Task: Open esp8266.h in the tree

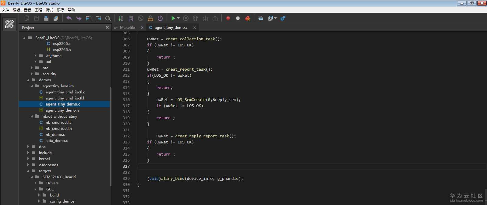Action: coord(62,49)
